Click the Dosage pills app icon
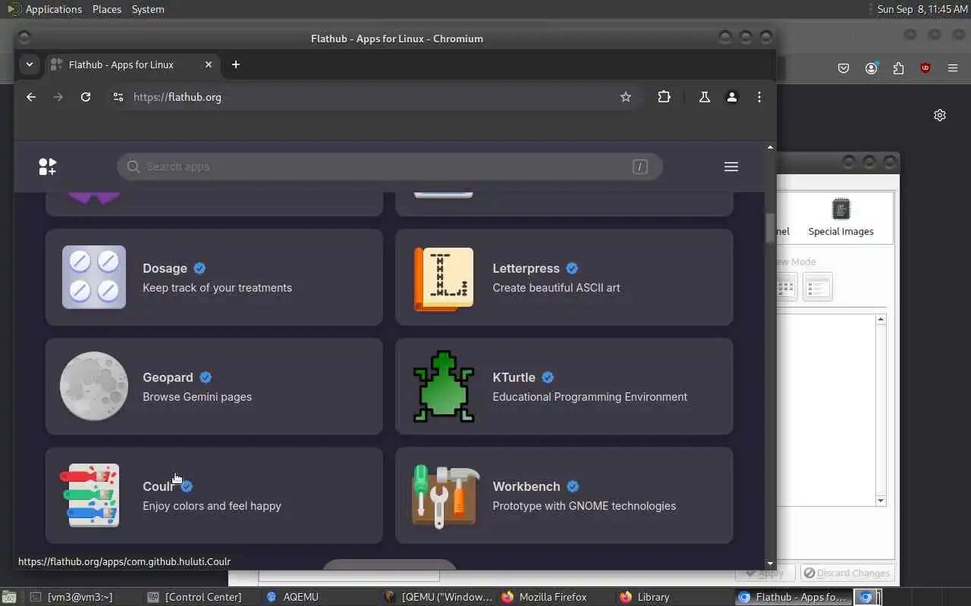Image resolution: width=971 pixels, height=606 pixels. (94, 277)
